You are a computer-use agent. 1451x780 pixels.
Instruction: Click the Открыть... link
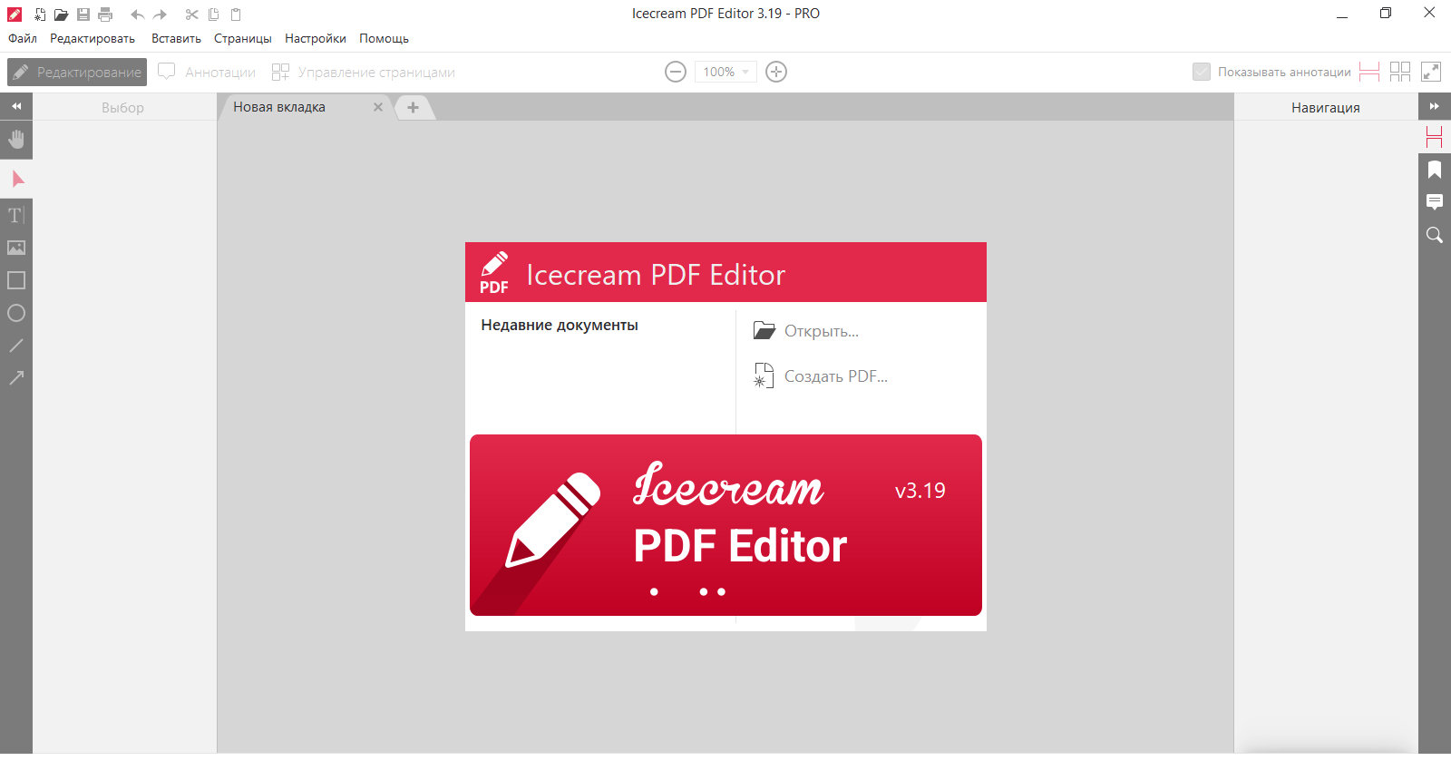pos(806,331)
